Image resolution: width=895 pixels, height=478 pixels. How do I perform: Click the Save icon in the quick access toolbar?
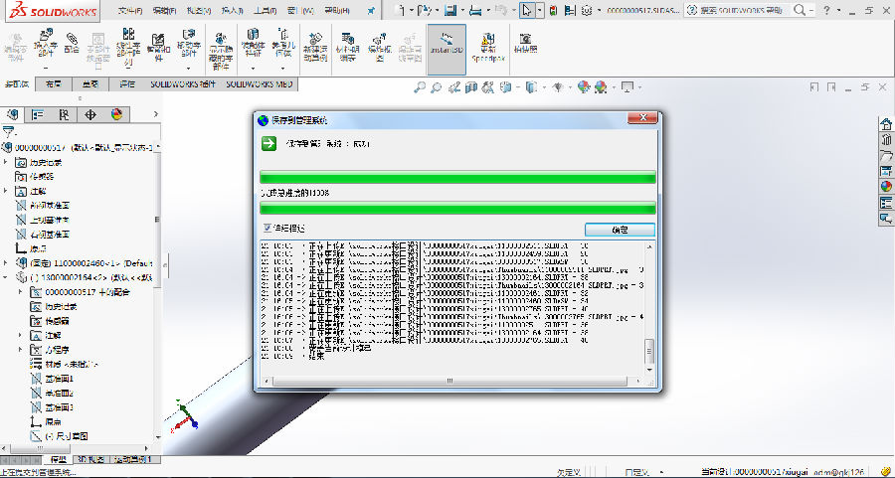[x=450, y=10]
